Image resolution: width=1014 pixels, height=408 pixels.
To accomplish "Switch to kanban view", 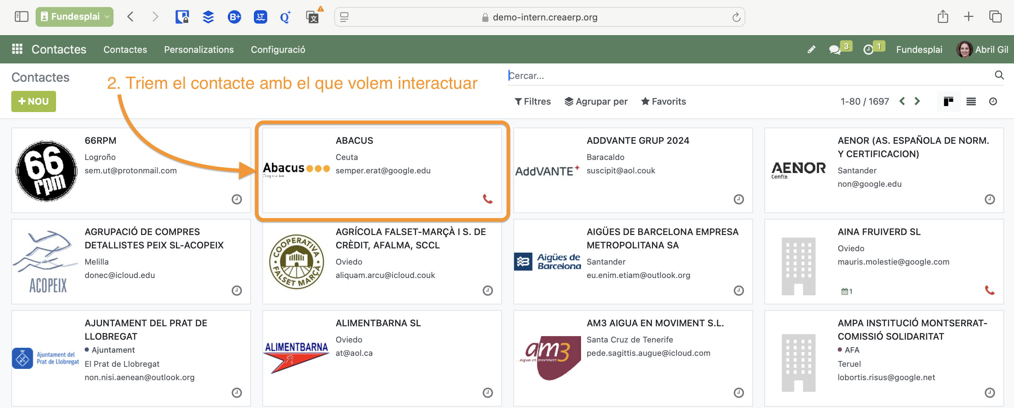I will [x=948, y=101].
